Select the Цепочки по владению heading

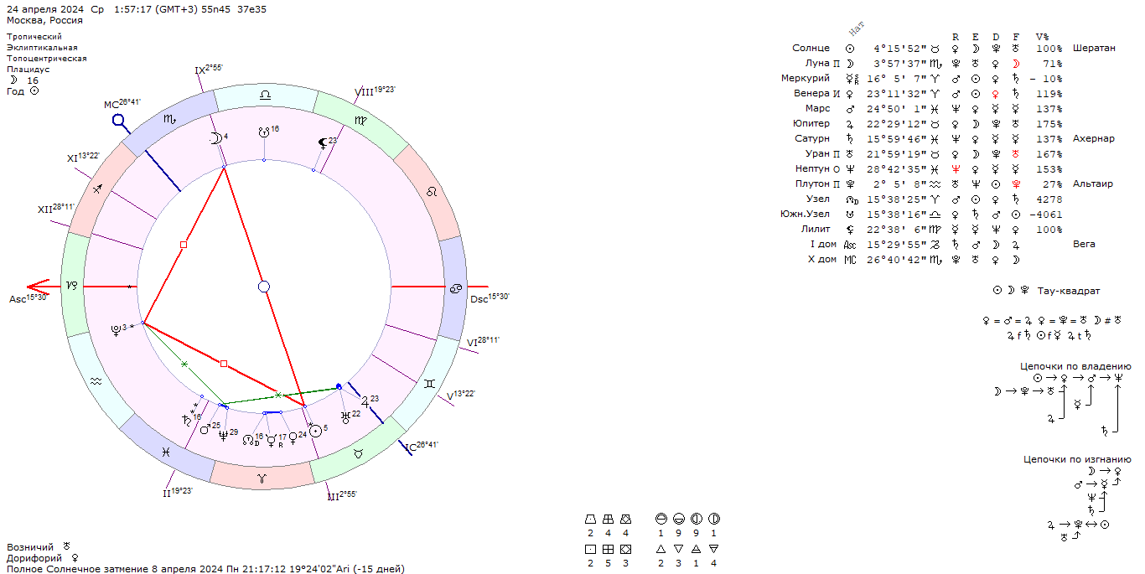(x=1075, y=366)
